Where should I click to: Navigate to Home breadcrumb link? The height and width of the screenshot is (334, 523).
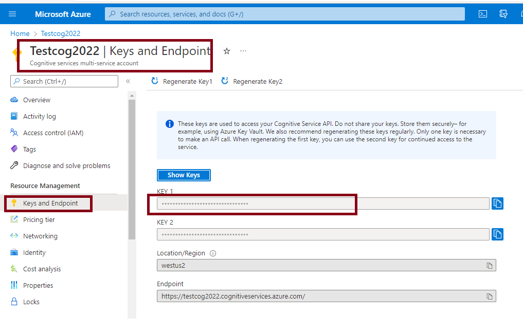point(20,33)
